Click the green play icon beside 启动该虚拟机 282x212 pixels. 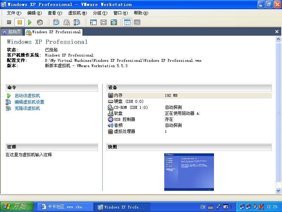tap(8, 95)
